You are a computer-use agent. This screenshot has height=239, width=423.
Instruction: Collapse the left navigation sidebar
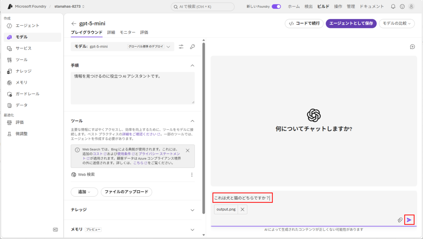(55, 230)
